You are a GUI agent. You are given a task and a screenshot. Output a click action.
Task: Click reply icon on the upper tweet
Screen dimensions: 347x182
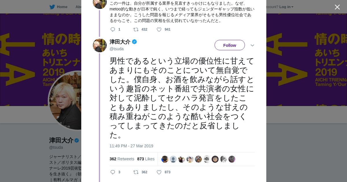click(113, 29)
